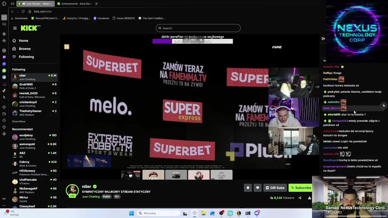Viewport: 388px width, 218px height.
Task: Click the kick.com/niter address bar
Action: coord(43,12)
